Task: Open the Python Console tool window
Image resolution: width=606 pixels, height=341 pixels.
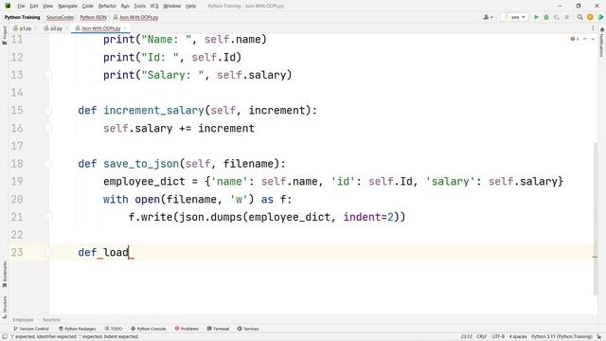Action: (149, 329)
